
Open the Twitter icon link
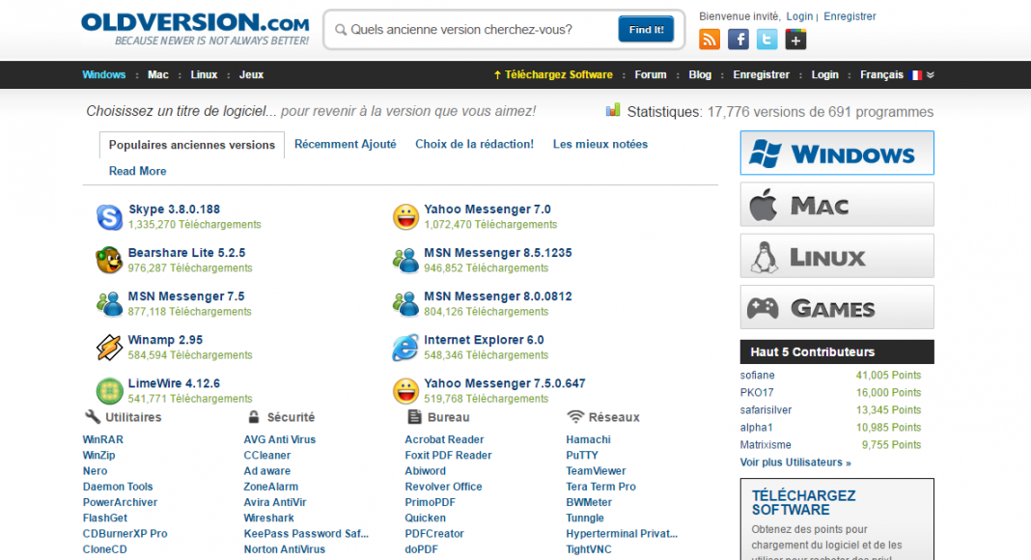coord(766,40)
